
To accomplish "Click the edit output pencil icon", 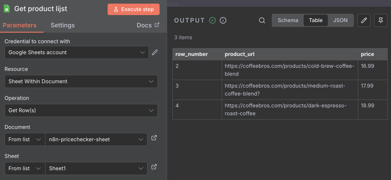I will click(364, 20).
